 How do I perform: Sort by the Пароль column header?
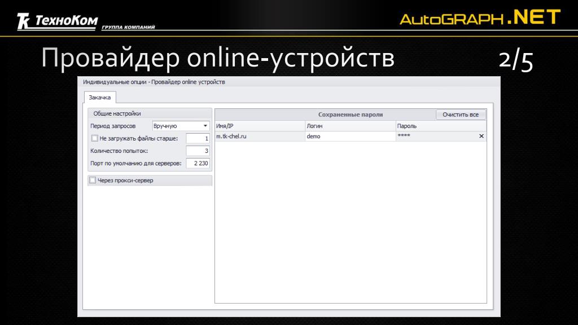point(441,126)
